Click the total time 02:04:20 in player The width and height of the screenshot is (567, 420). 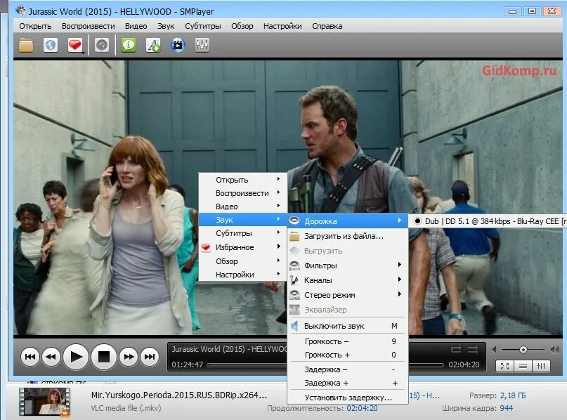[464, 365]
